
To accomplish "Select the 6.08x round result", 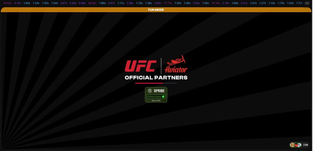I will (82, 3).
